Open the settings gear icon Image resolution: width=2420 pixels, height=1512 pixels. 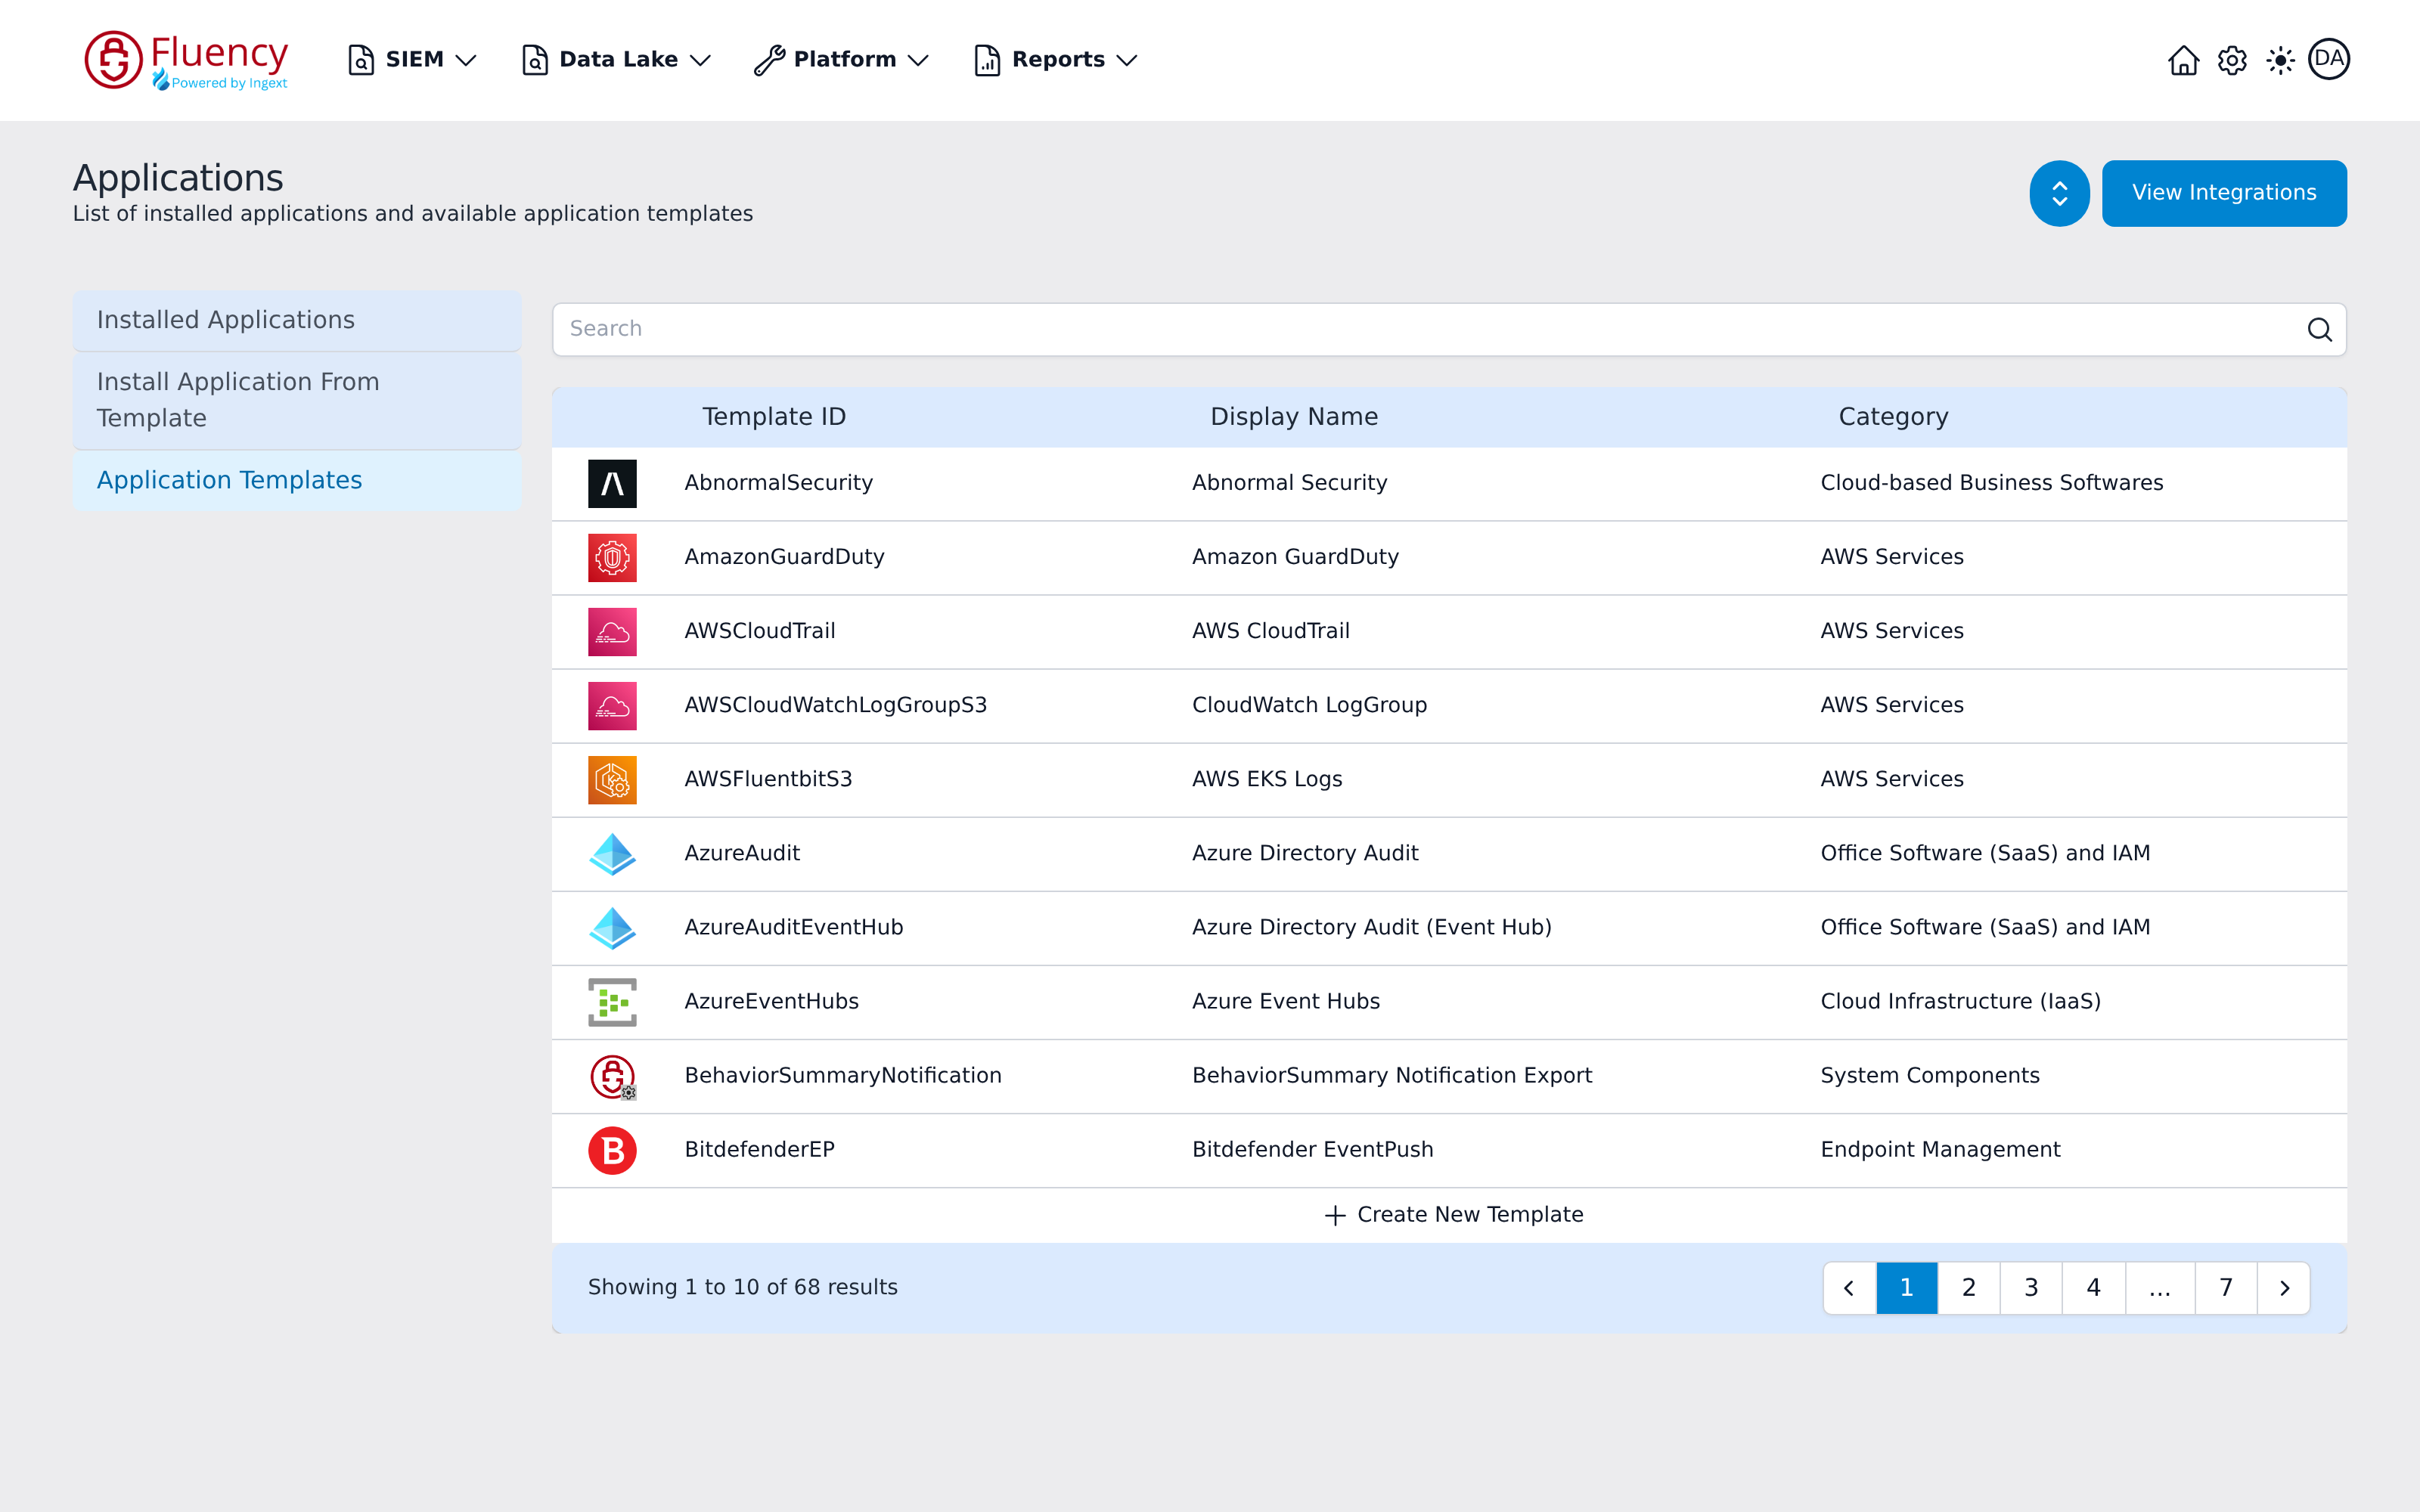click(x=2232, y=60)
